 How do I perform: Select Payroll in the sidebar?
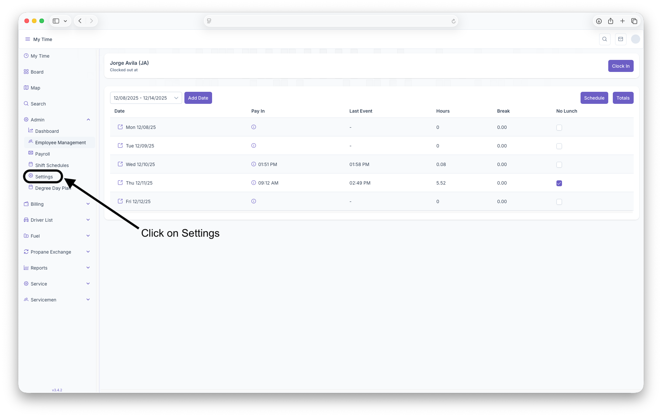tap(42, 154)
